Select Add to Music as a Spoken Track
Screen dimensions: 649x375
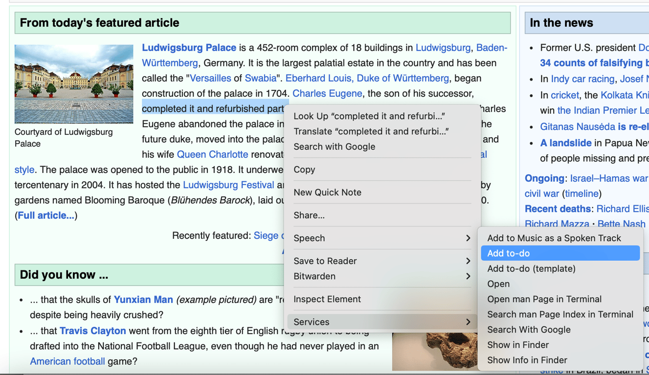pos(560,238)
